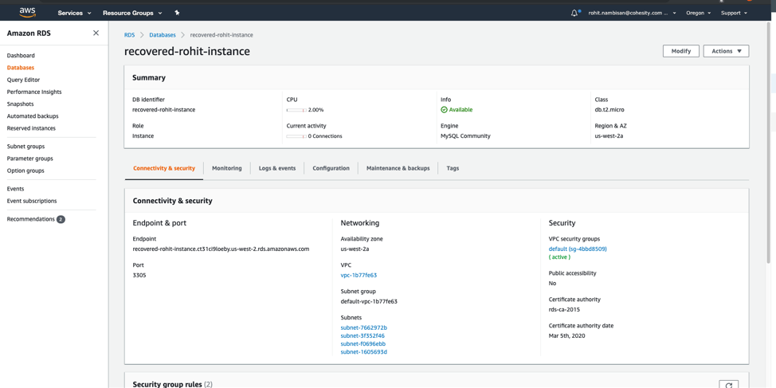Open the Actions dropdown button
Viewport: 776px width, 388px height.
(x=726, y=51)
